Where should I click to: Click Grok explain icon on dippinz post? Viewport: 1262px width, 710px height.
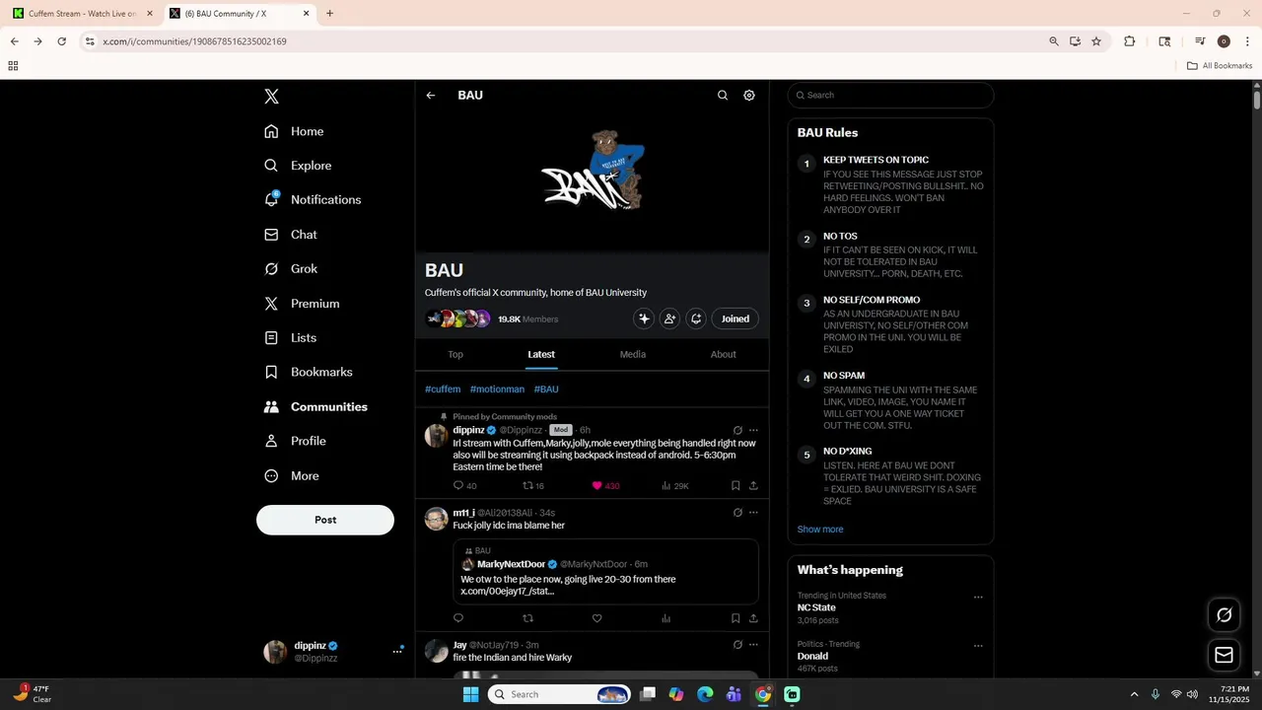tap(737, 430)
